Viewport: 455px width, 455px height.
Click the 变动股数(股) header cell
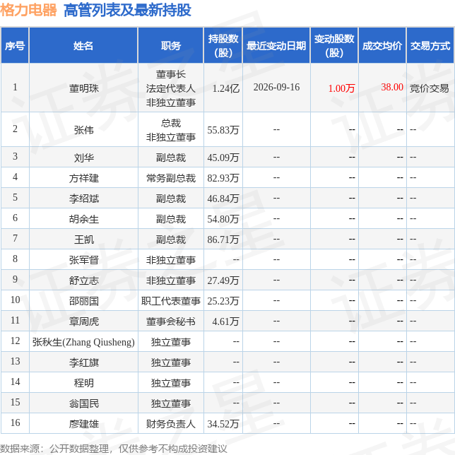[x=334, y=45]
